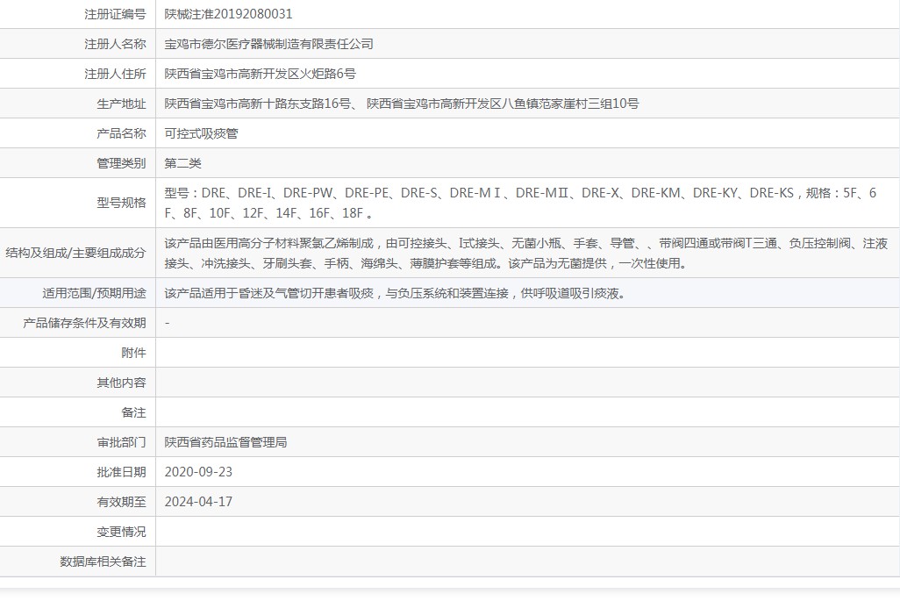This screenshot has height=608, width=900.
Task: Click the 产品名称 label
Action: pos(121,133)
